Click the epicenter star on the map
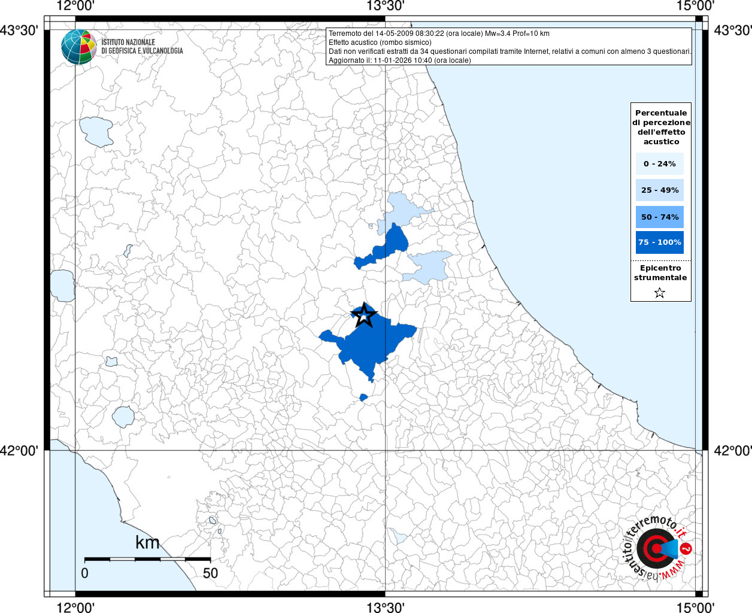The width and height of the screenshot is (752, 613). [363, 315]
